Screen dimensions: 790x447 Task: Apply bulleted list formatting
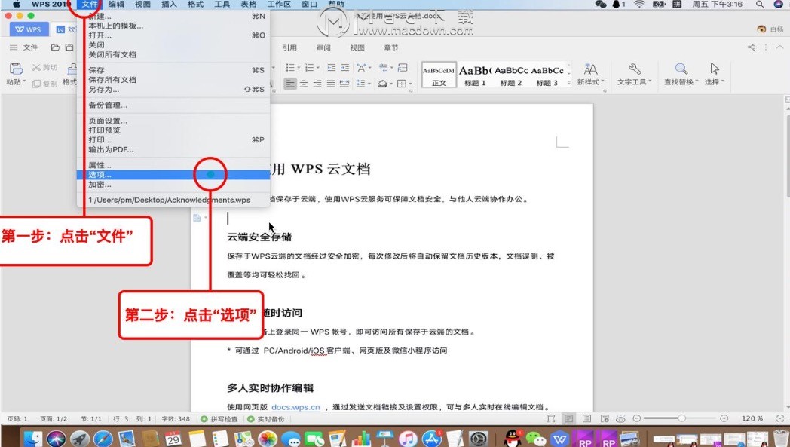290,68
